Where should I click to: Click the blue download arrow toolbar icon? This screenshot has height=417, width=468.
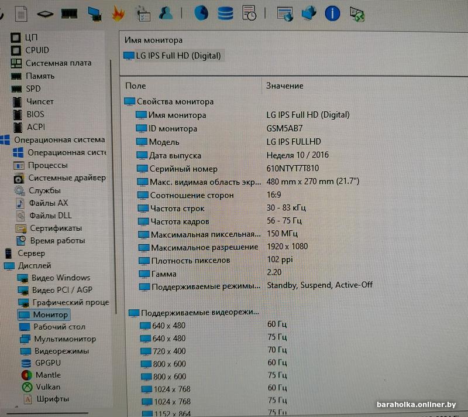[x=309, y=13]
